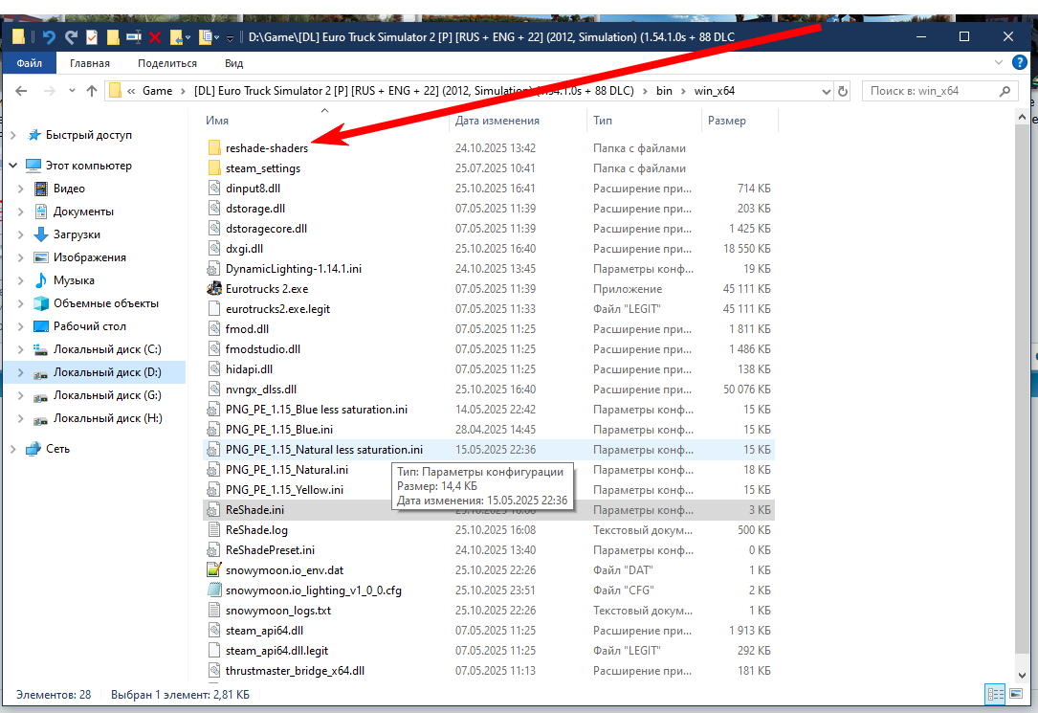The width and height of the screenshot is (1038, 713).
Task: Expand the Быстрый доступ tree node
Action: click(x=13, y=134)
